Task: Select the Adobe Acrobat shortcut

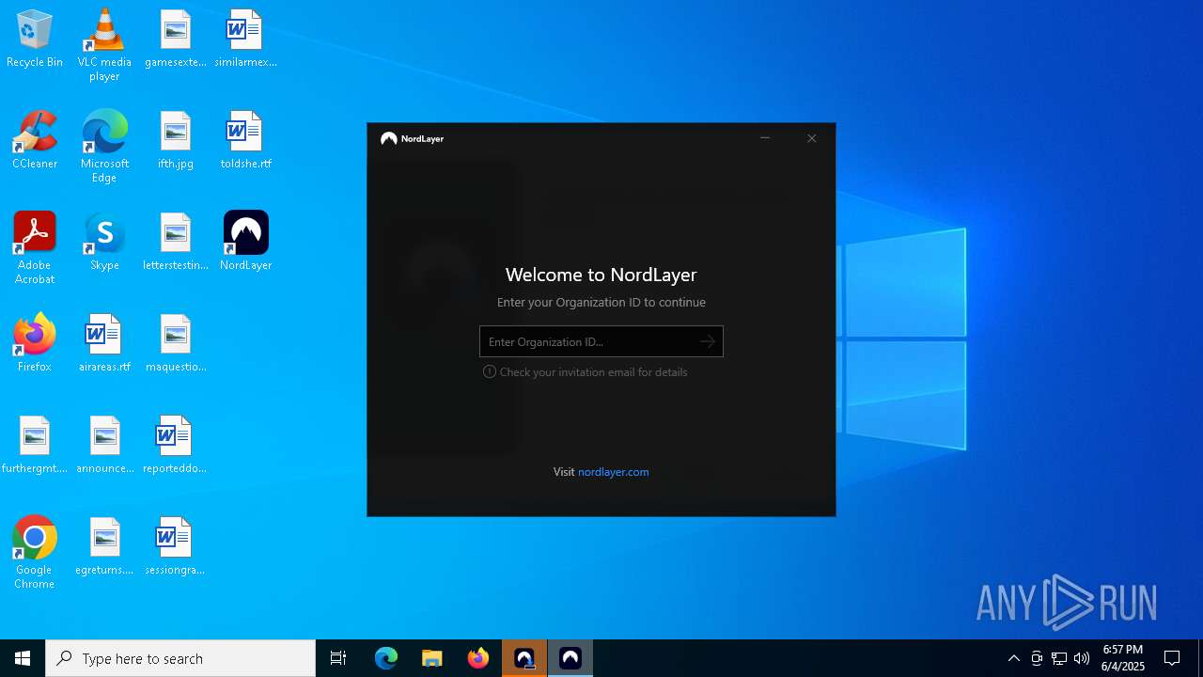Action: tap(35, 248)
